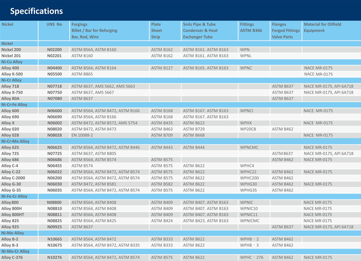Select UNS number N07080
Screen dimensions: 361x261
pyautogui.click(x=55, y=99)
